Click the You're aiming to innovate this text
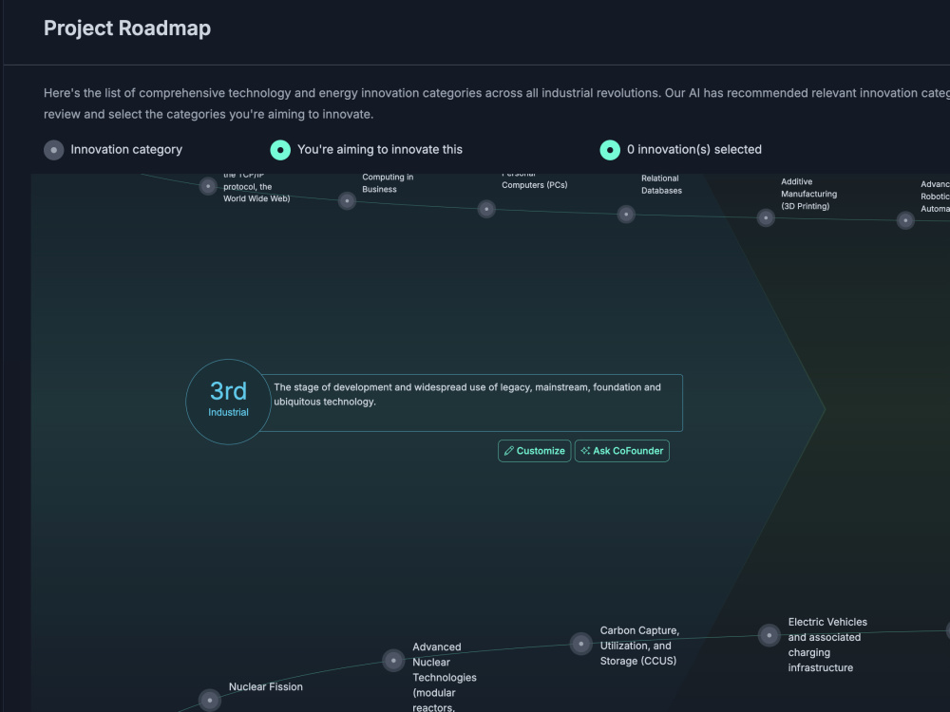 (x=379, y=150)
